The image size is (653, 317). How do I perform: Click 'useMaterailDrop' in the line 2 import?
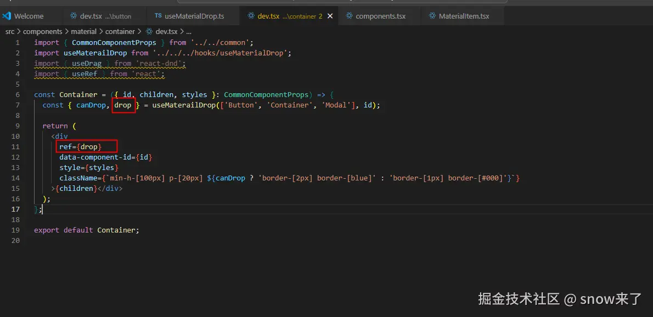coord(95,53)
